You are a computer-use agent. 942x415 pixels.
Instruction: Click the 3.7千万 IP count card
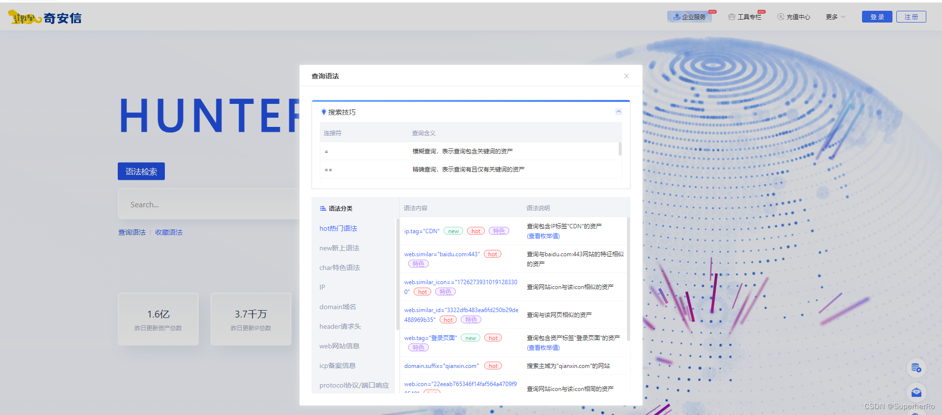(251, 319)
